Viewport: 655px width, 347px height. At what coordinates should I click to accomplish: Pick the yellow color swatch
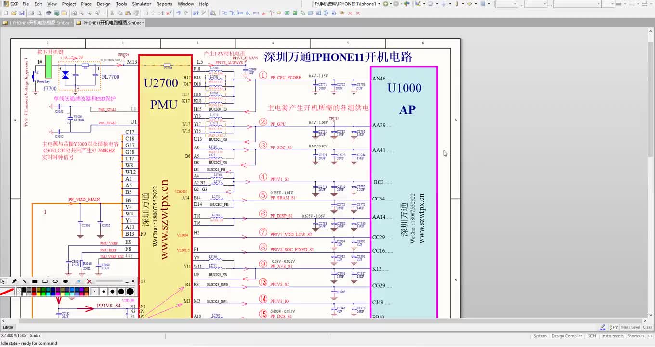(x=39, y=294)
